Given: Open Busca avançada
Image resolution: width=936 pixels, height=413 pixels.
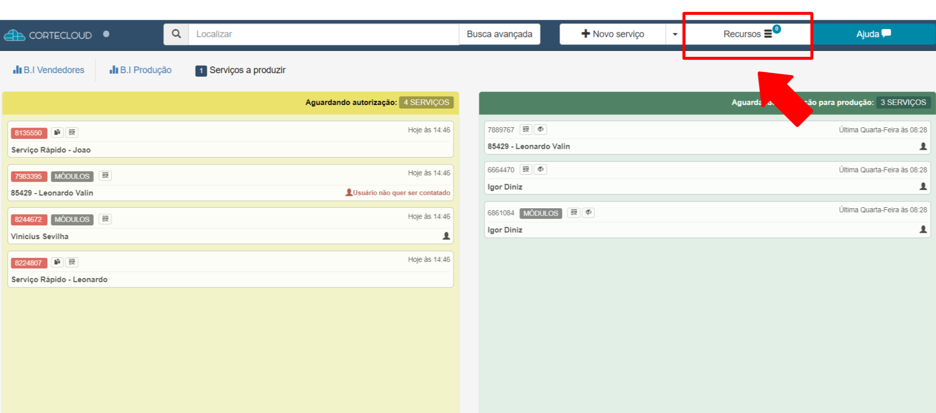Looking at the screenshot, I should point(499,34).
